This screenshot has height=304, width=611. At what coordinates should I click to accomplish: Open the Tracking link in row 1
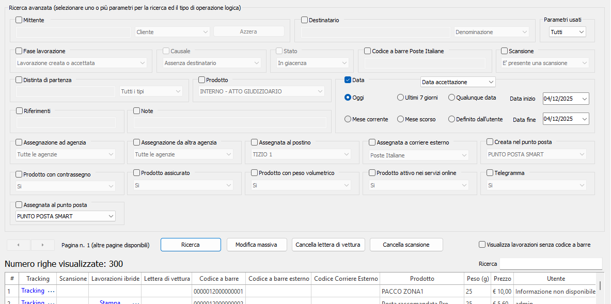coord(33,291)
